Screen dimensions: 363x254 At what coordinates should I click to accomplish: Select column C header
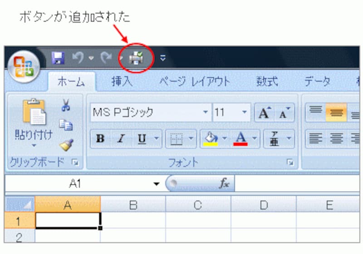pyautogui.click(x=198, y=205)
